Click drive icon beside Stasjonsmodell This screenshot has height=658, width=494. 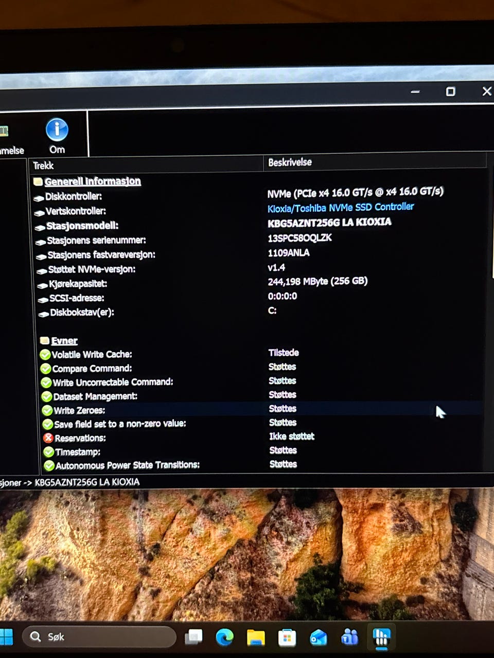pos(40,227)
